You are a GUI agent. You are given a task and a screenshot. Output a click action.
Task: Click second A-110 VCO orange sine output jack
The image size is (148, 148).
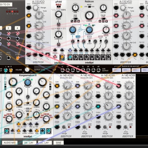pos(135,55)
